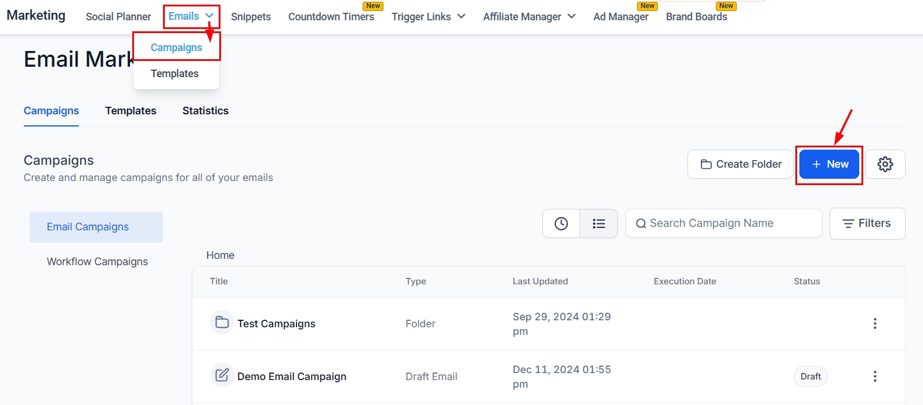Switch to the list view icon
The width and height of the screenshot is (923, 405).
[x=599, y=223]
